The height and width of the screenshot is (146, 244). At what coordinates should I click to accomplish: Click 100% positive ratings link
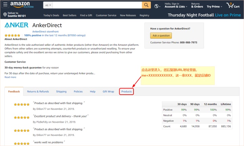pyautogui.click(x=55, y=35)
